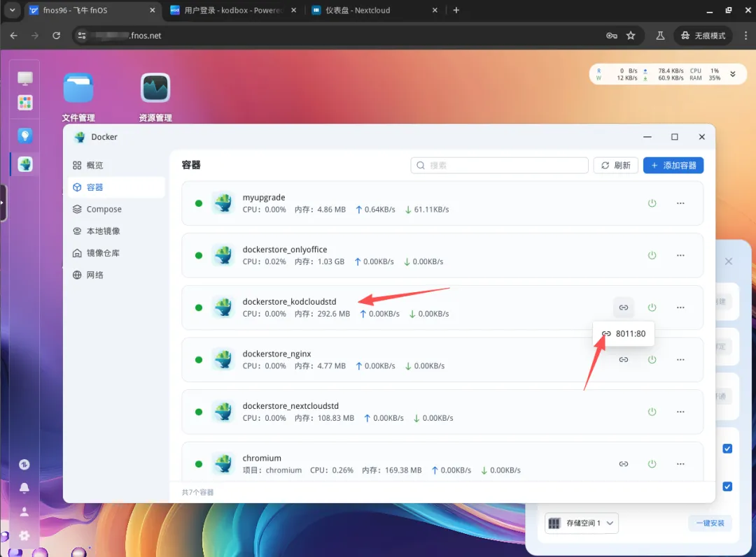Uncheck the lower blue checkbox in background panel

[727, 486]
